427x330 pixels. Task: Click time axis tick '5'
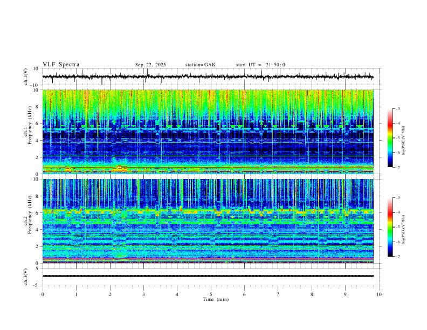(x=211, y=294)
